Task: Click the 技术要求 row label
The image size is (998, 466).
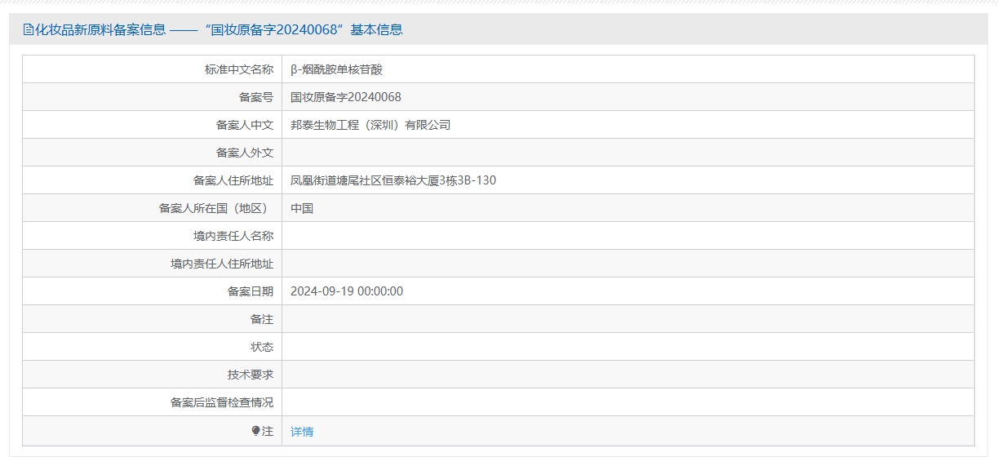Action: pos(251,375)
